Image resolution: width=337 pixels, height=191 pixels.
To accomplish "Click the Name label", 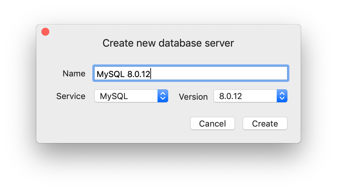I will pos(74,73).
